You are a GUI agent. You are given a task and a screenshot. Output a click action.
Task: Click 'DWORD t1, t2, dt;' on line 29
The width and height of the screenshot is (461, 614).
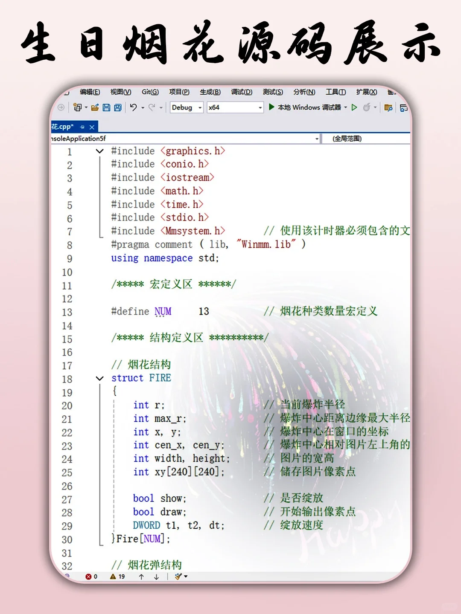pyautogui.click(x=179, y=525)
